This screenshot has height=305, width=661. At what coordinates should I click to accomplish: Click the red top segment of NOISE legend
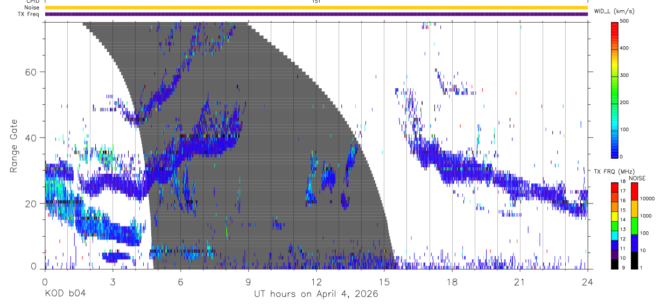click(634, 191)
